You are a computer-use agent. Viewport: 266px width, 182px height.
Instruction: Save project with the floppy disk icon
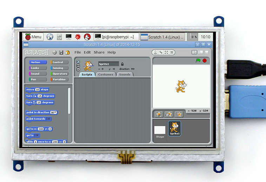click(61, 53)
